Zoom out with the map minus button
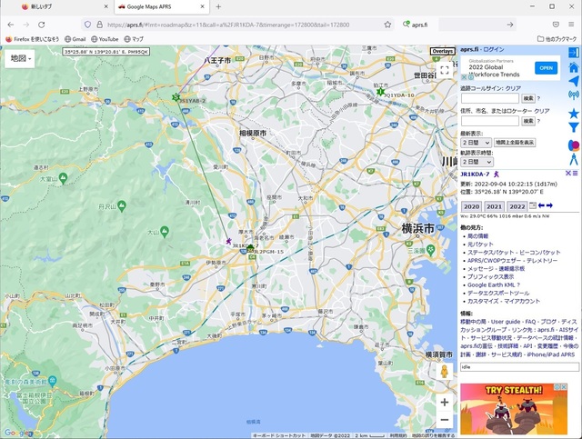 pyautogui.click(x=444, y=420)
